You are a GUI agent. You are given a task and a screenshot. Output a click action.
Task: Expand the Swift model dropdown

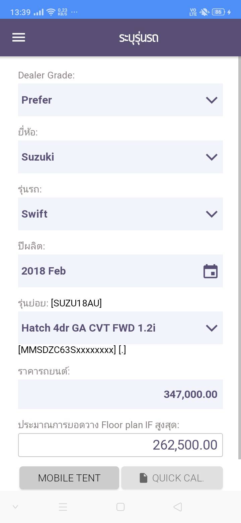[x=120, y=214]
